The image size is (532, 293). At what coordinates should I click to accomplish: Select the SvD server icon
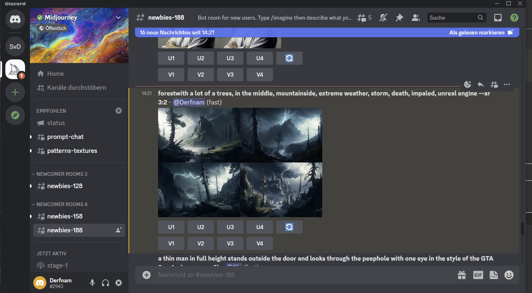(15, 47)
